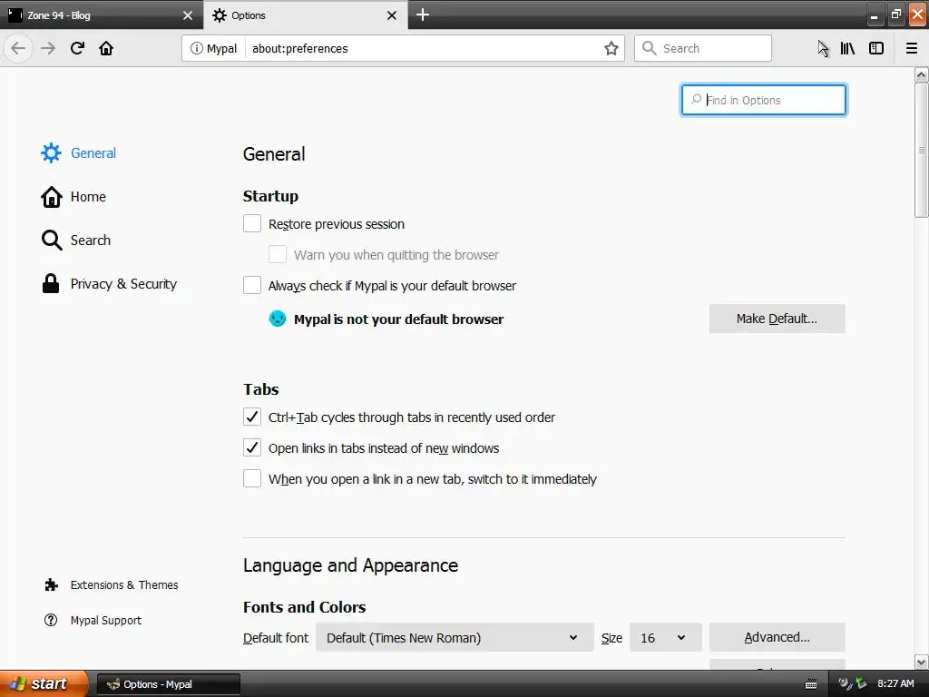
Task: Click the padlock icon for Privacy & Security
Action: click(x=51, y=283)
